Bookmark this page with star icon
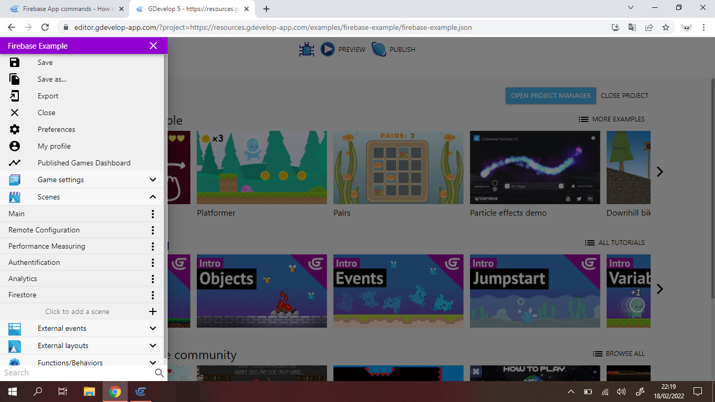Screen dimensions: 715x402 click(666, 27)
